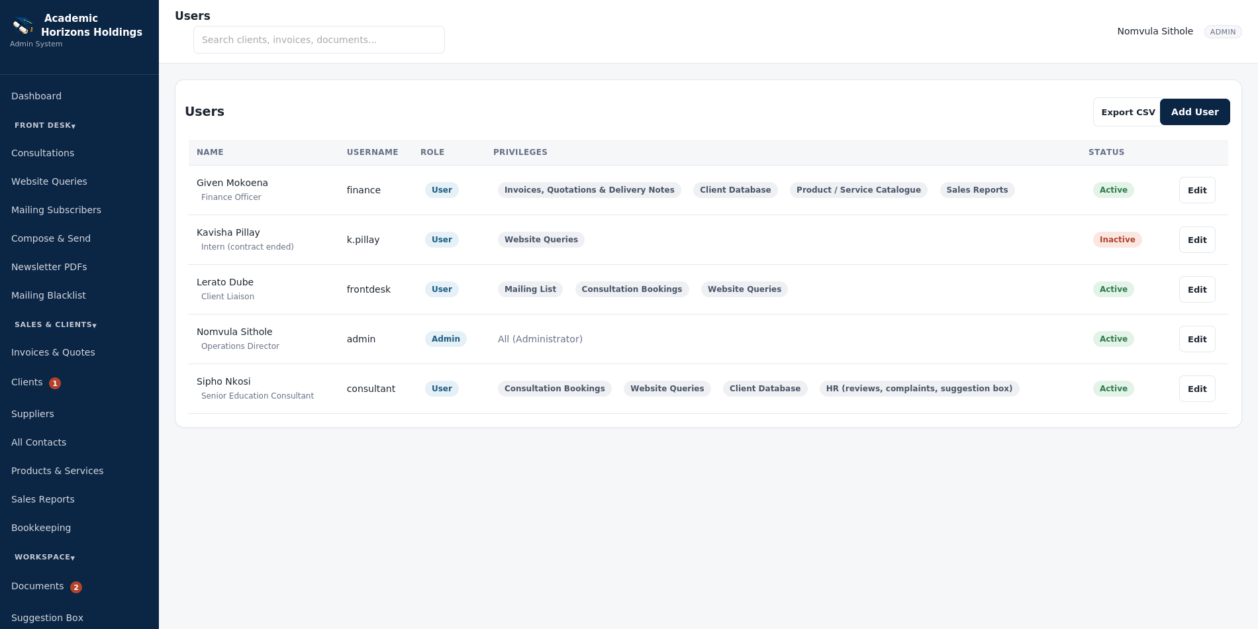Click the Product / Service Catalogue tag
Screen dimensions: 1258x629
858,190
